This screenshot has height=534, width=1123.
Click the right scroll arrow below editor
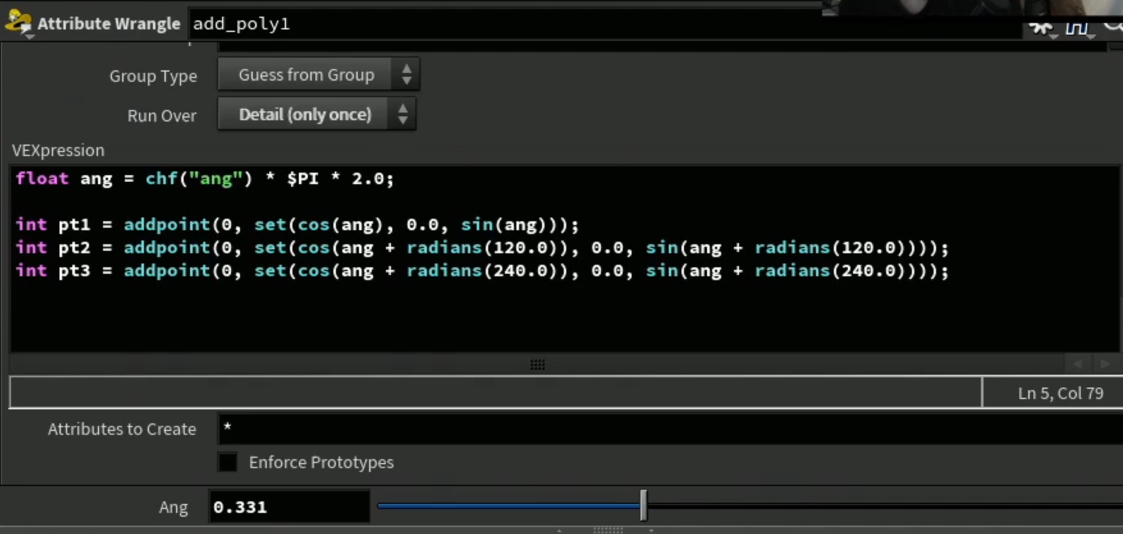[1105, 364]
